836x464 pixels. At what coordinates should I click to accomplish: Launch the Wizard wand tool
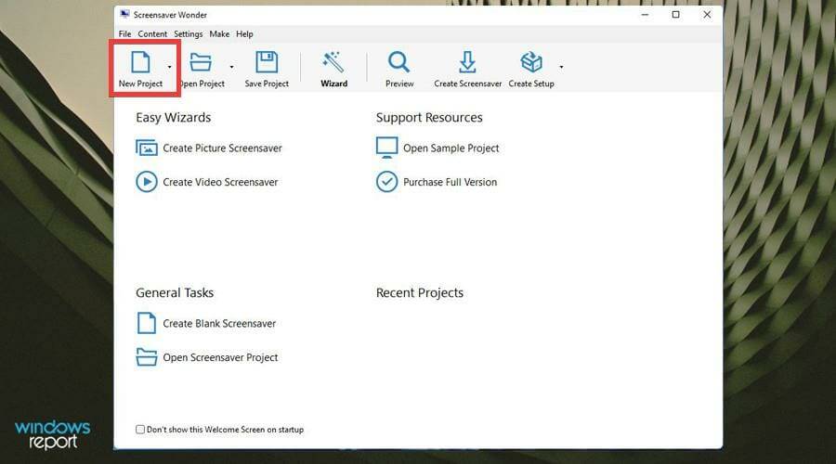pyautogui.click(x=333, y=62)
